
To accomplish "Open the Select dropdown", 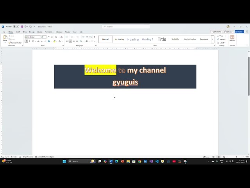I will pos(221,43).
